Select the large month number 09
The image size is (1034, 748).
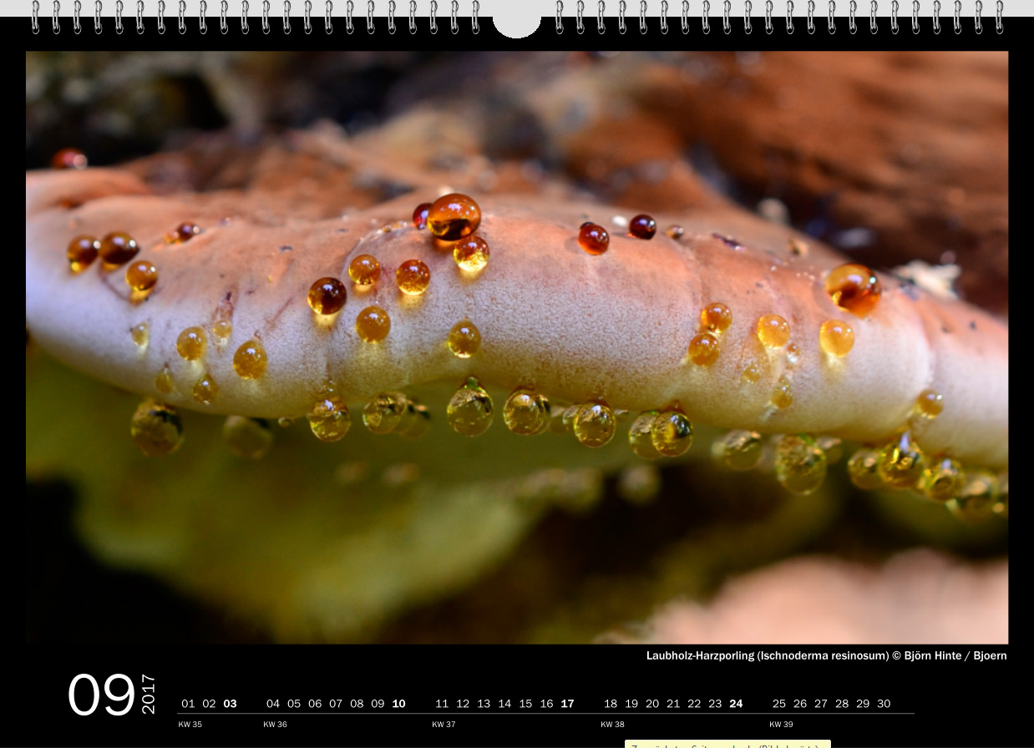click(x=101, y=695)
